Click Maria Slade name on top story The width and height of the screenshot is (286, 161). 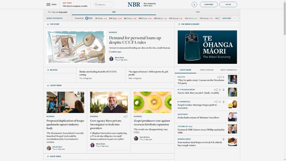point(119,58)
